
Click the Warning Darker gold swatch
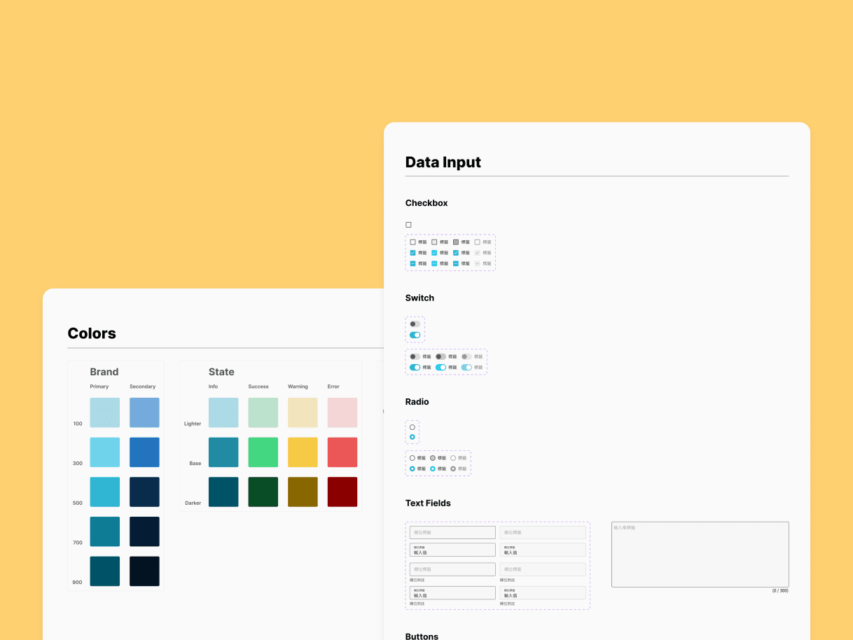coord(303,492)
